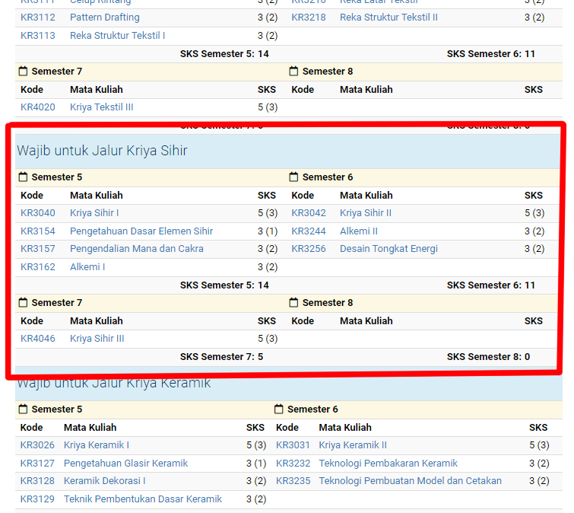Open KR3127 course code link
Image resolution: width=574 pixels, height=513 pixels.
[37, 464]
